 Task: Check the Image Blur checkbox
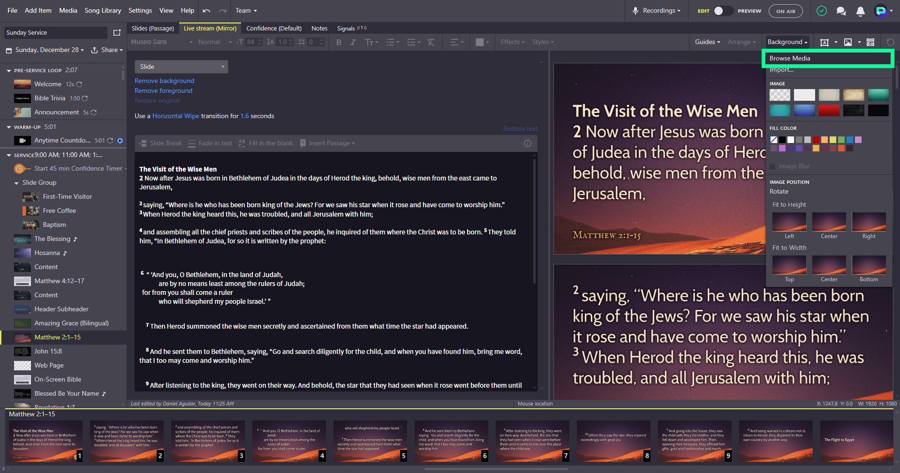(773, 166)
